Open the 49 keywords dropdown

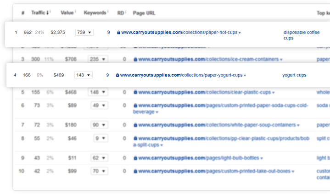[99, 105]
